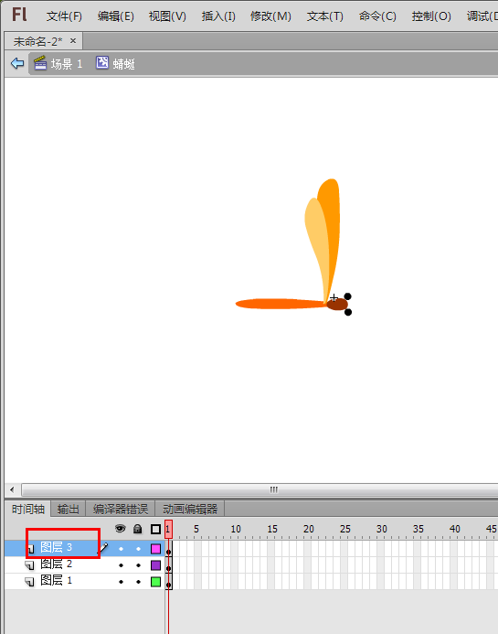Toggle outline view for all layers
The height and width of the screenshot is (634, 498).
(x=155, y=529)
